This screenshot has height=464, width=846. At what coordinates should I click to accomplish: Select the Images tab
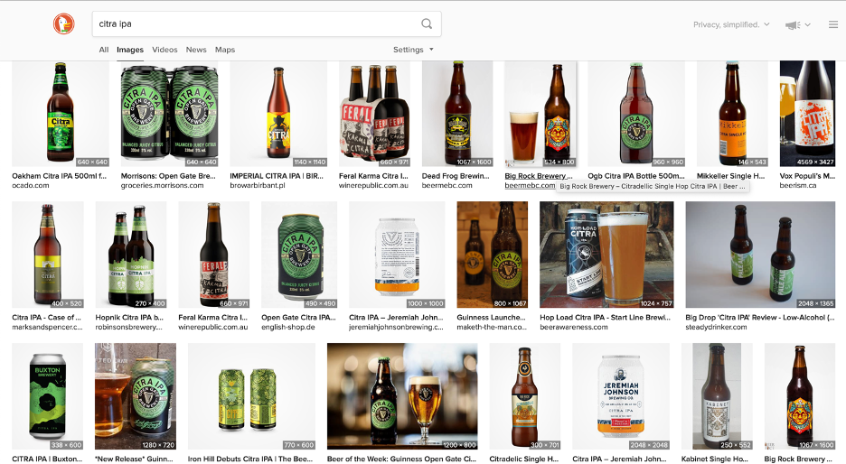pos(130,50)
